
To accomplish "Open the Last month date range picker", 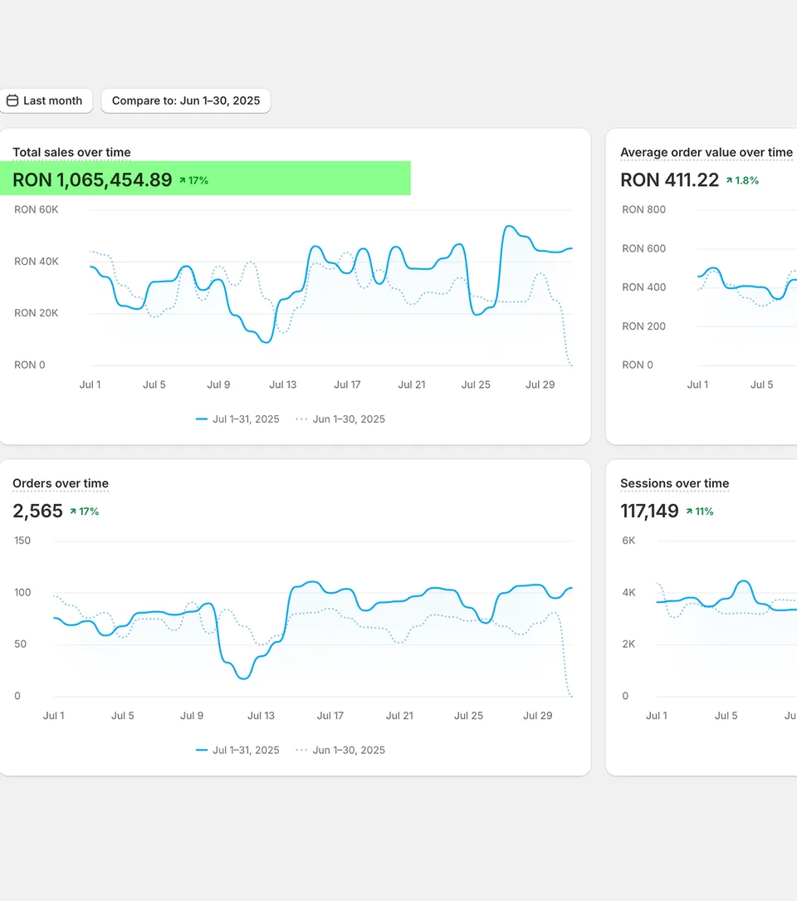I will click(46, 100).
